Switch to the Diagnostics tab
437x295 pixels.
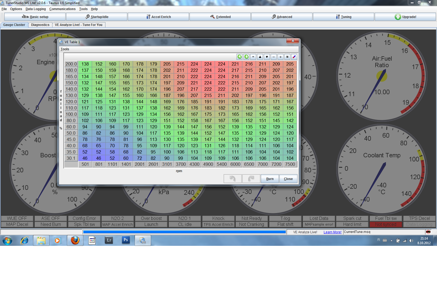[40, 25]
